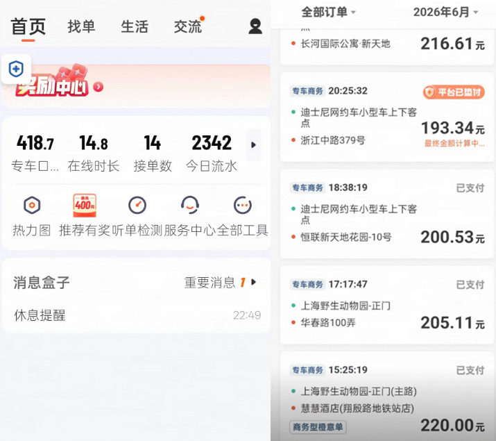This screenshot has width=496, height=441.
Task: Switch to the 找单 tab
Action: pyautogui.click(x=81, y=26)
